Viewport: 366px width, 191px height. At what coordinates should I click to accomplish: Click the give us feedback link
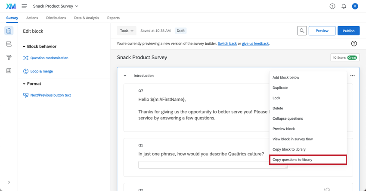[x=255, y=43]
